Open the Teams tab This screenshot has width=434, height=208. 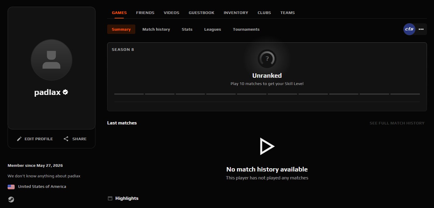288,13
